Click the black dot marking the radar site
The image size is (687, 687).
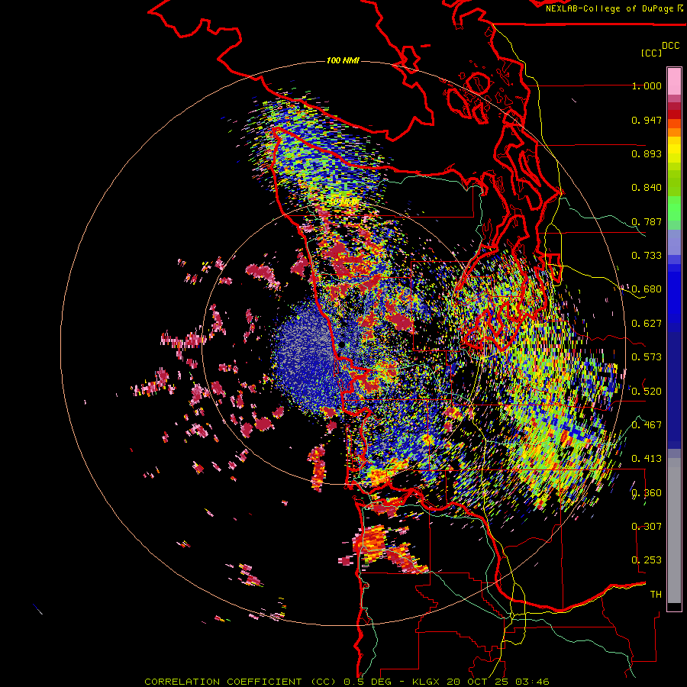(x=342, y=345)
